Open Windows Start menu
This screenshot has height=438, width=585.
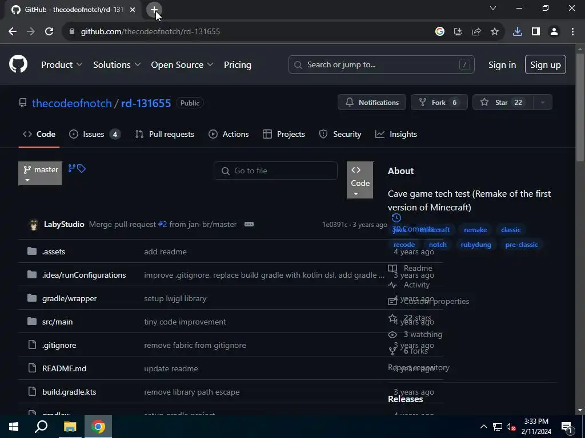pyautogui.click(x=14, y=427)
